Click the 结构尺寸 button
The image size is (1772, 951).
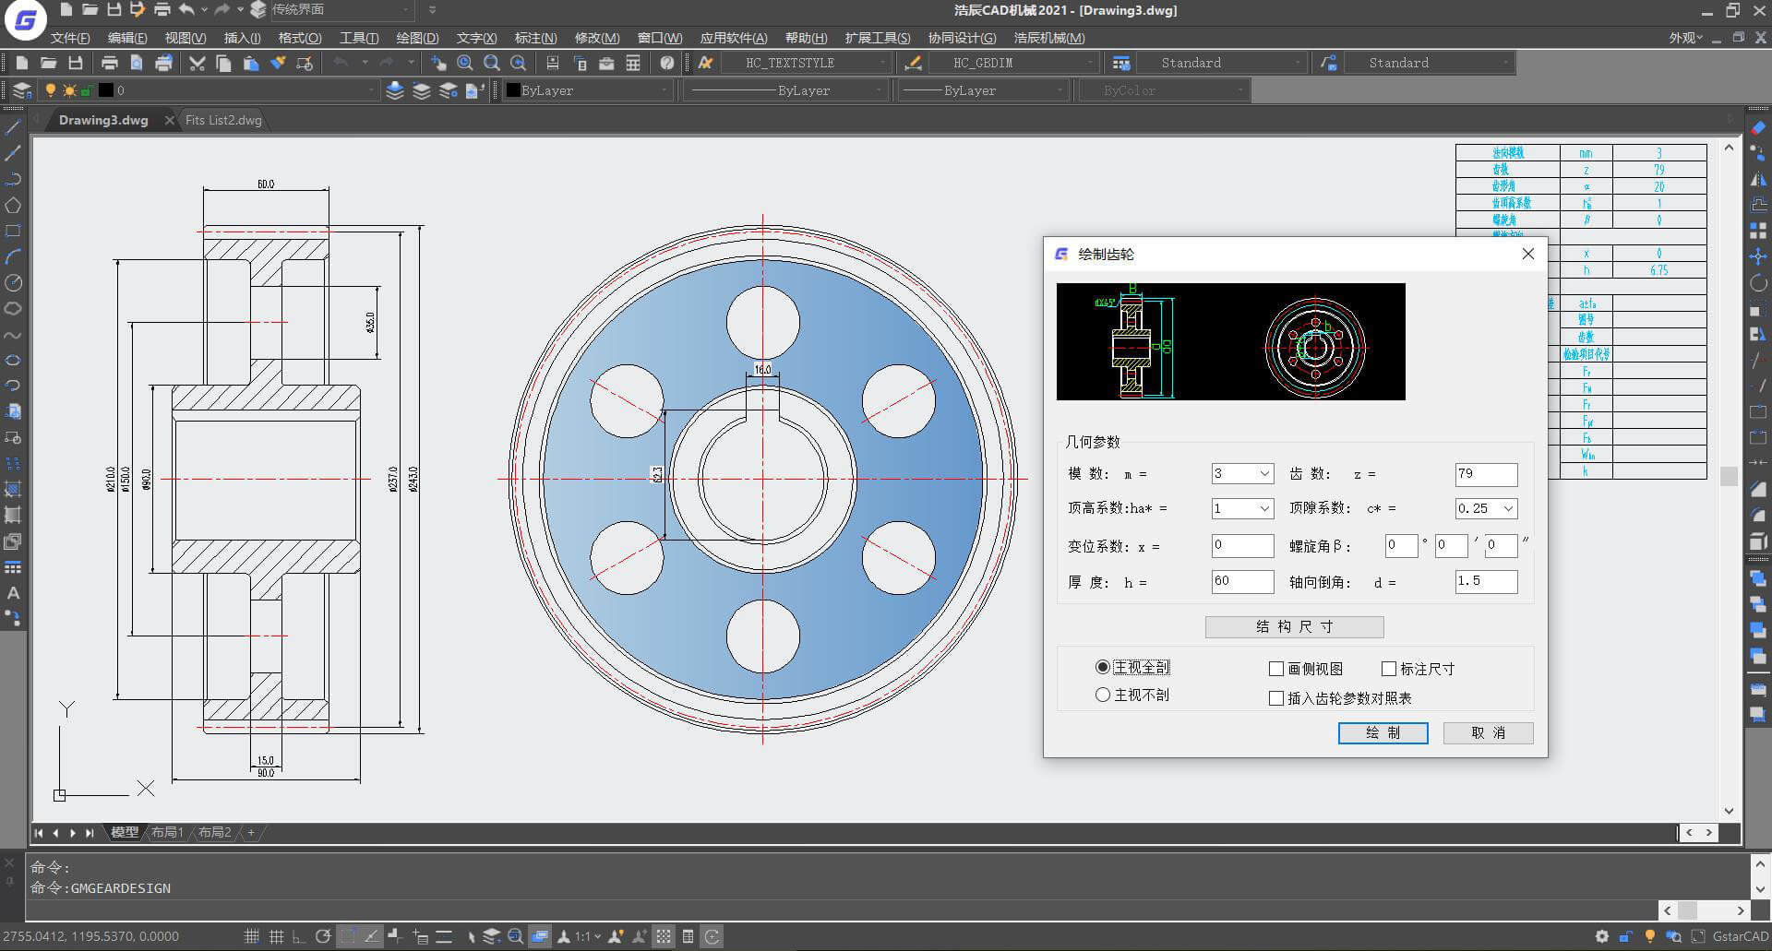[x=1294, y=627]
